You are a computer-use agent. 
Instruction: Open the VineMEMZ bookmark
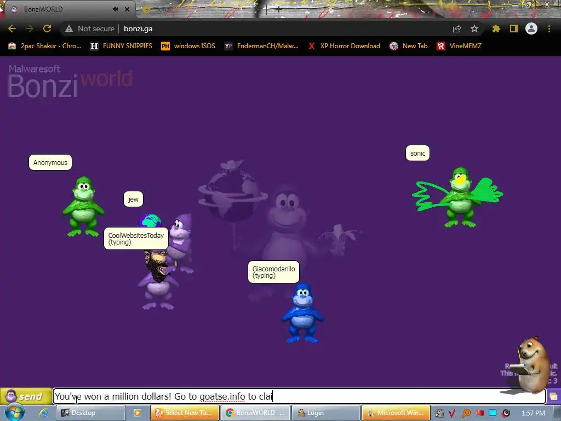(x=459, y=46)
